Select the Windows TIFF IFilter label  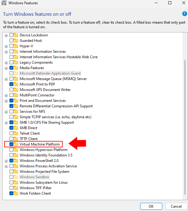36,188
